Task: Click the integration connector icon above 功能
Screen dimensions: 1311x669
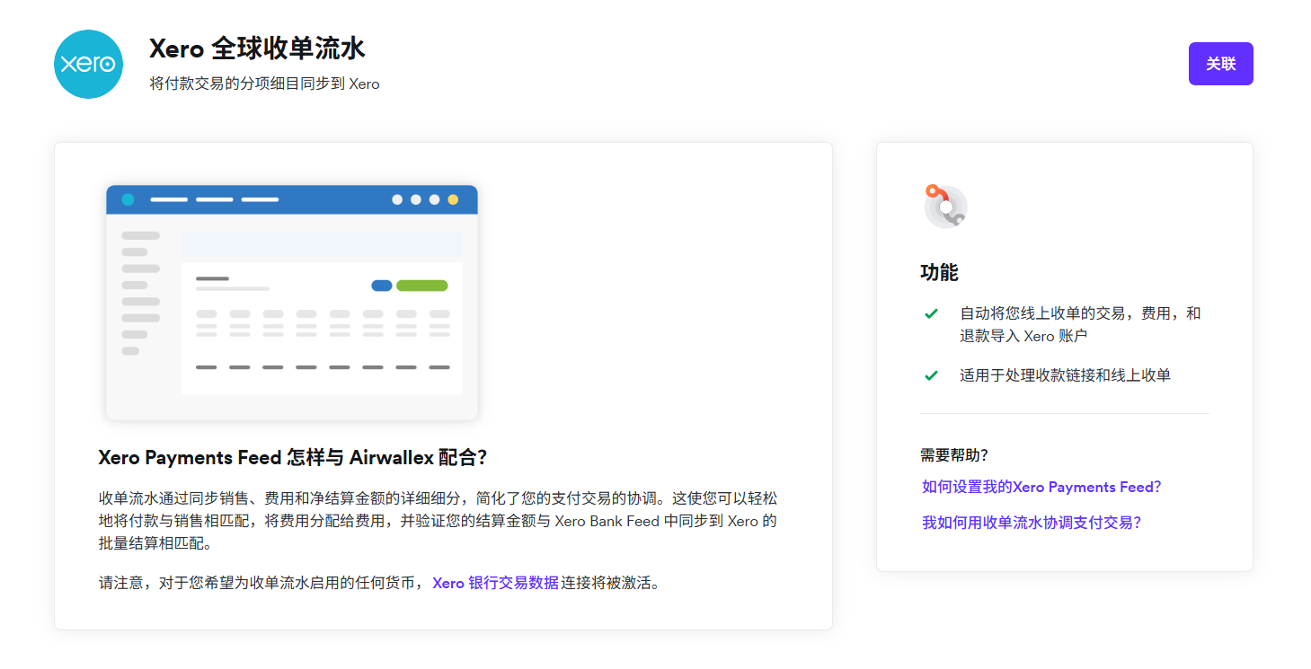Action: pos(944,206)
